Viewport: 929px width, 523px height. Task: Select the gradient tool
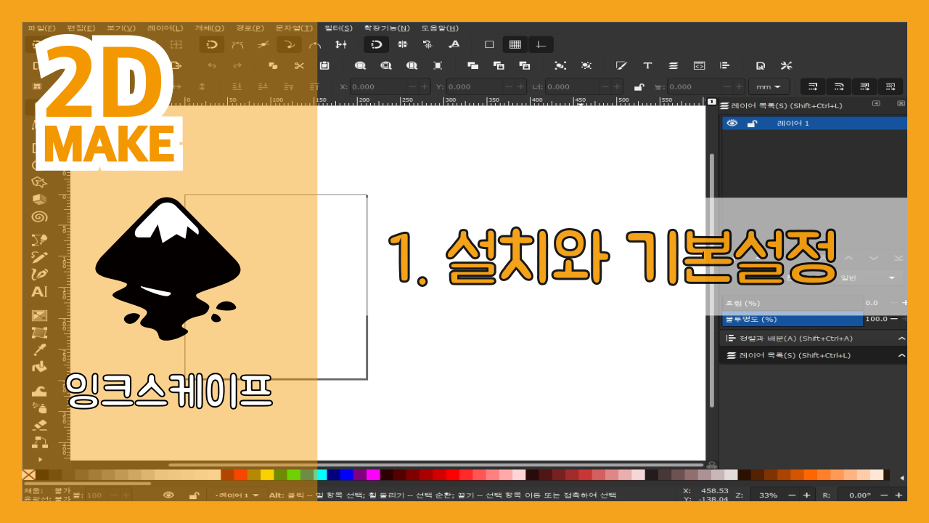39,315
